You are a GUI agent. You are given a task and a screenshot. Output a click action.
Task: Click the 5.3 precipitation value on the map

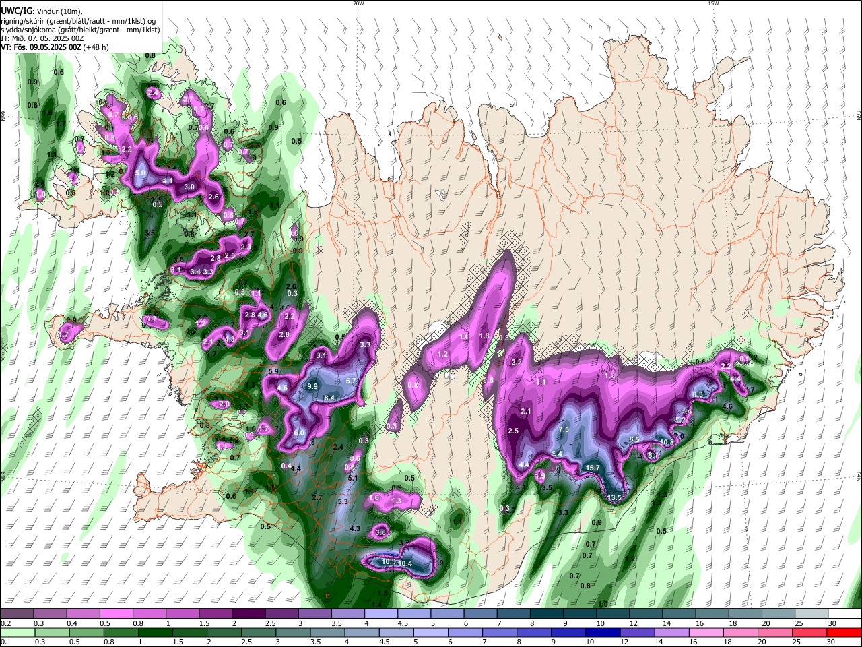tap(343, 501)
